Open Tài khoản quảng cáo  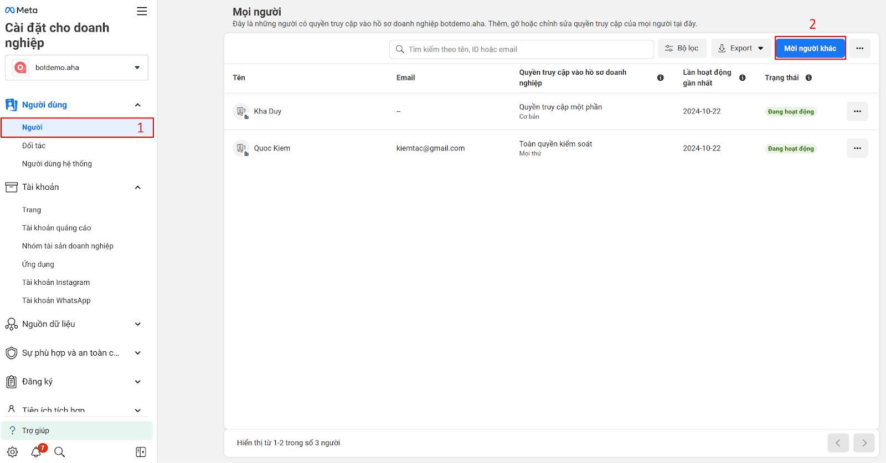coord(56,228)
